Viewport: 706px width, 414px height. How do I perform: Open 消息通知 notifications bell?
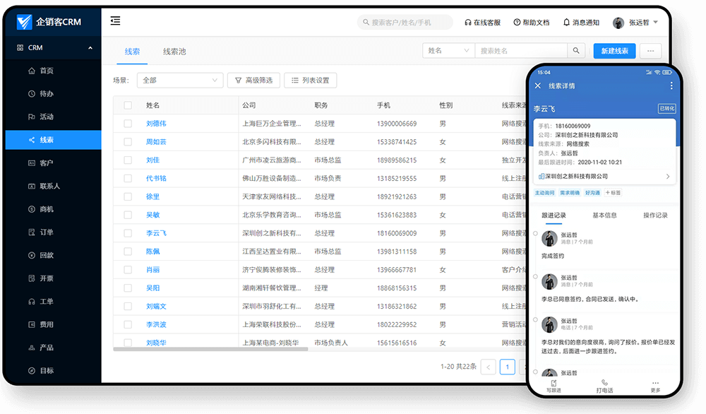[x=581, y=23]
